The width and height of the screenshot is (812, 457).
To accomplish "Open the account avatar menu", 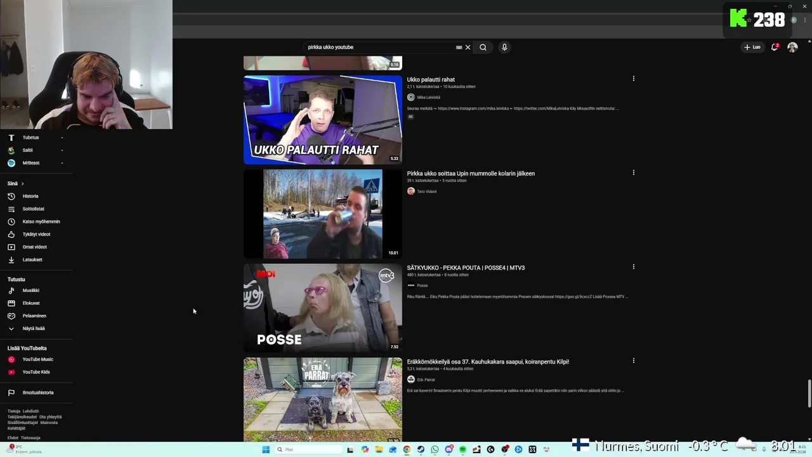I will tap(792, 47).
